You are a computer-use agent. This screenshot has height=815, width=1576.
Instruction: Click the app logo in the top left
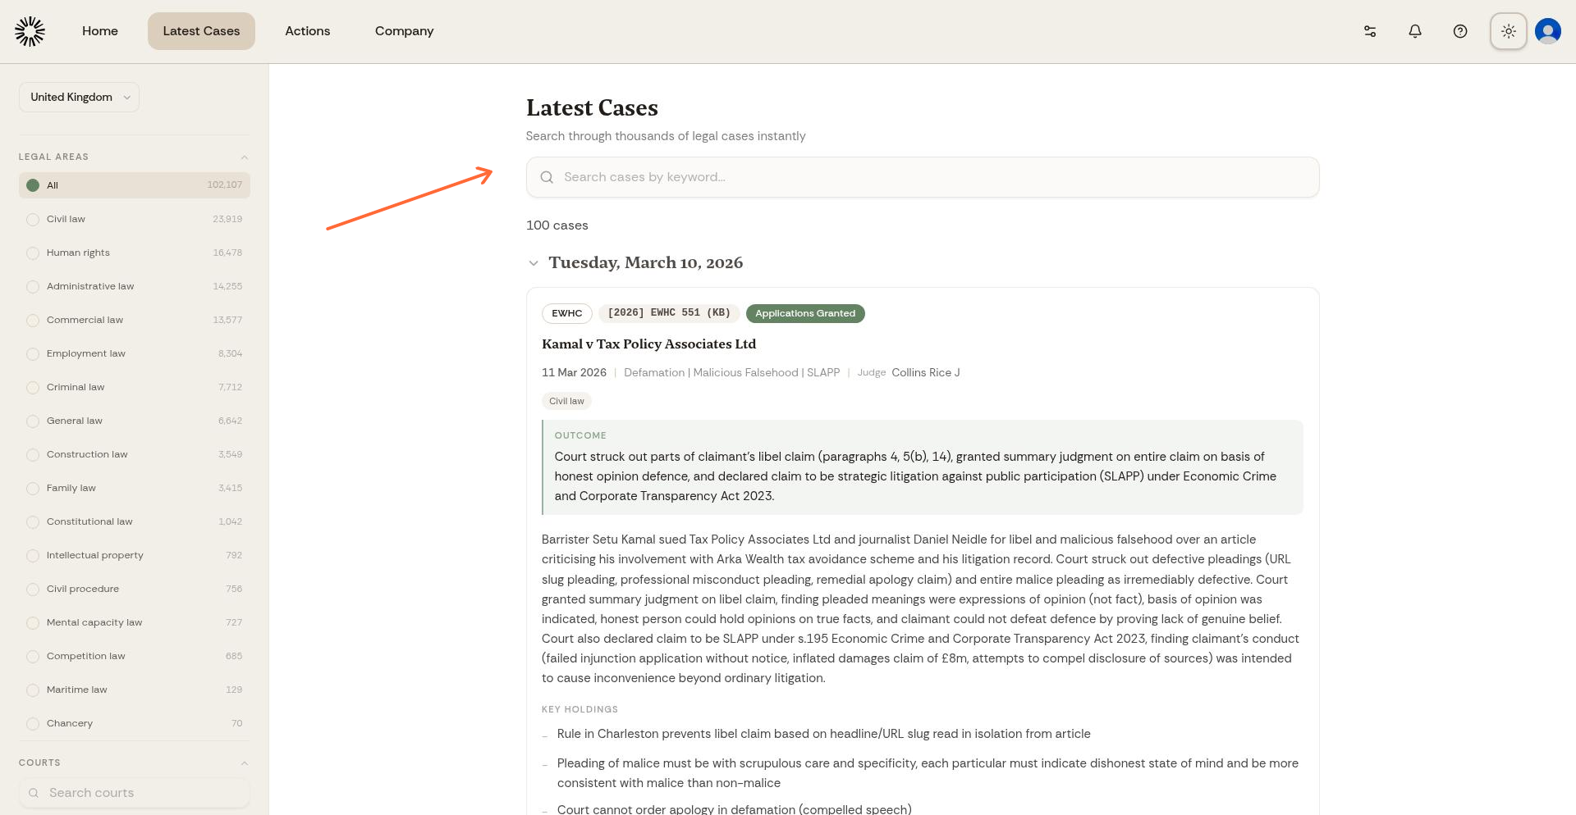[x=30, y=30]
